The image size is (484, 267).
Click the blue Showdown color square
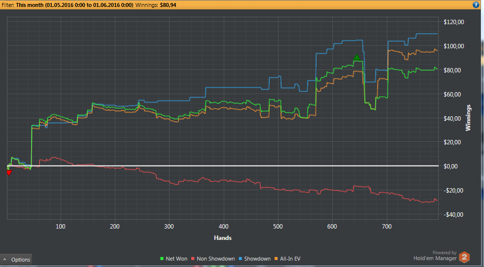(241, 259)
